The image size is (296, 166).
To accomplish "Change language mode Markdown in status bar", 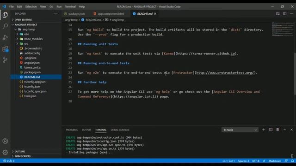I will tap(275, 161).
